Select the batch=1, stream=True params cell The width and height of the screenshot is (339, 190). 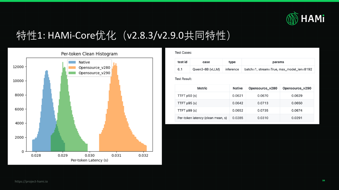coord(278,69)
